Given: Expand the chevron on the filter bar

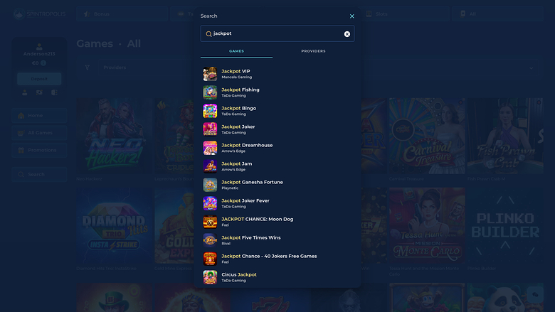Looking at the screenshot, I should 532,68.
